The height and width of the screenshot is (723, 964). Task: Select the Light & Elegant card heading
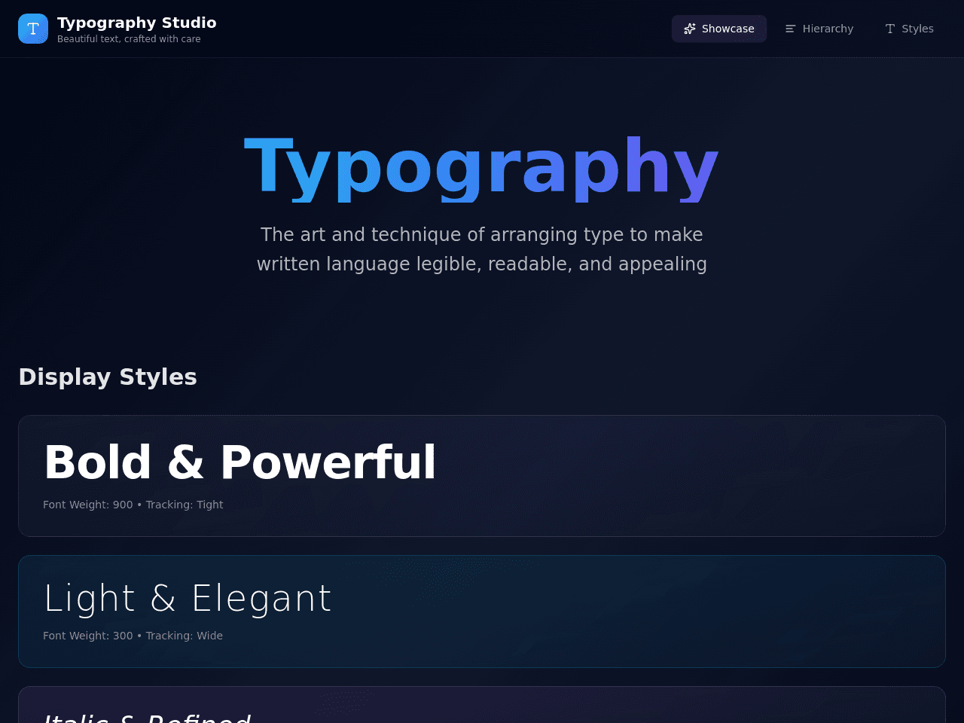[188, 599]
